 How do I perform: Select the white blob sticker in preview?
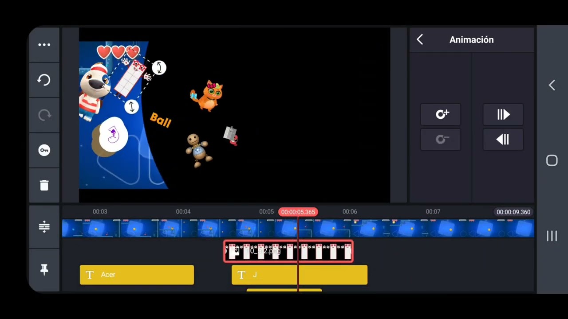pyautogui.click(x=113, y=135)
